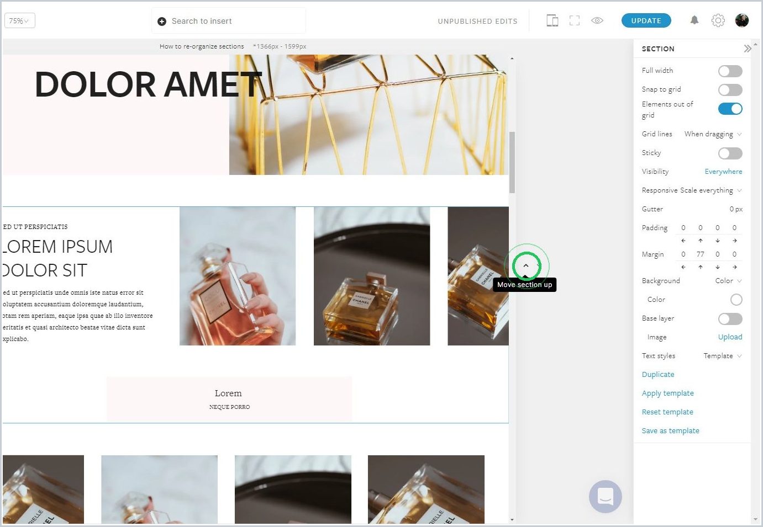Click the Apply template link
The width and height of the screenshot is (763, 527).
click(667, 393)
